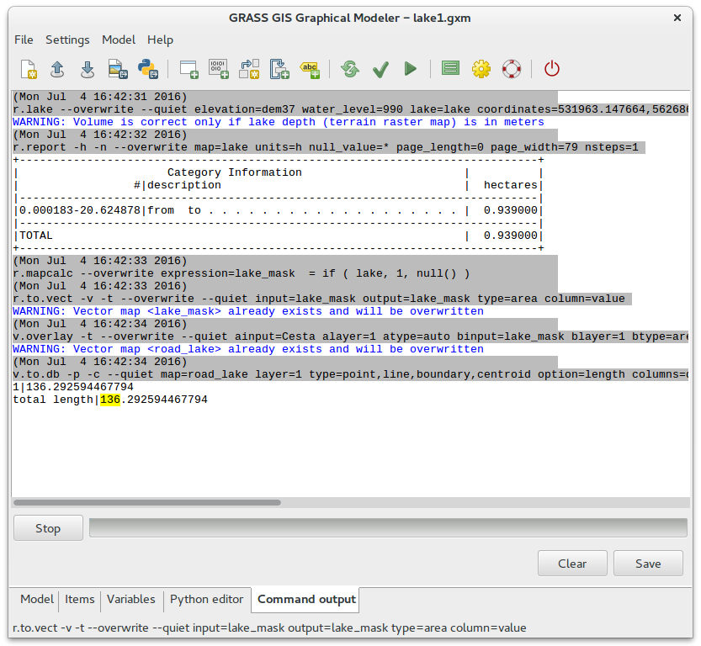The height and width of the screenshot is (646, 701).
Task: Click the v.to.db command line
Action: [x=350, y=374]
